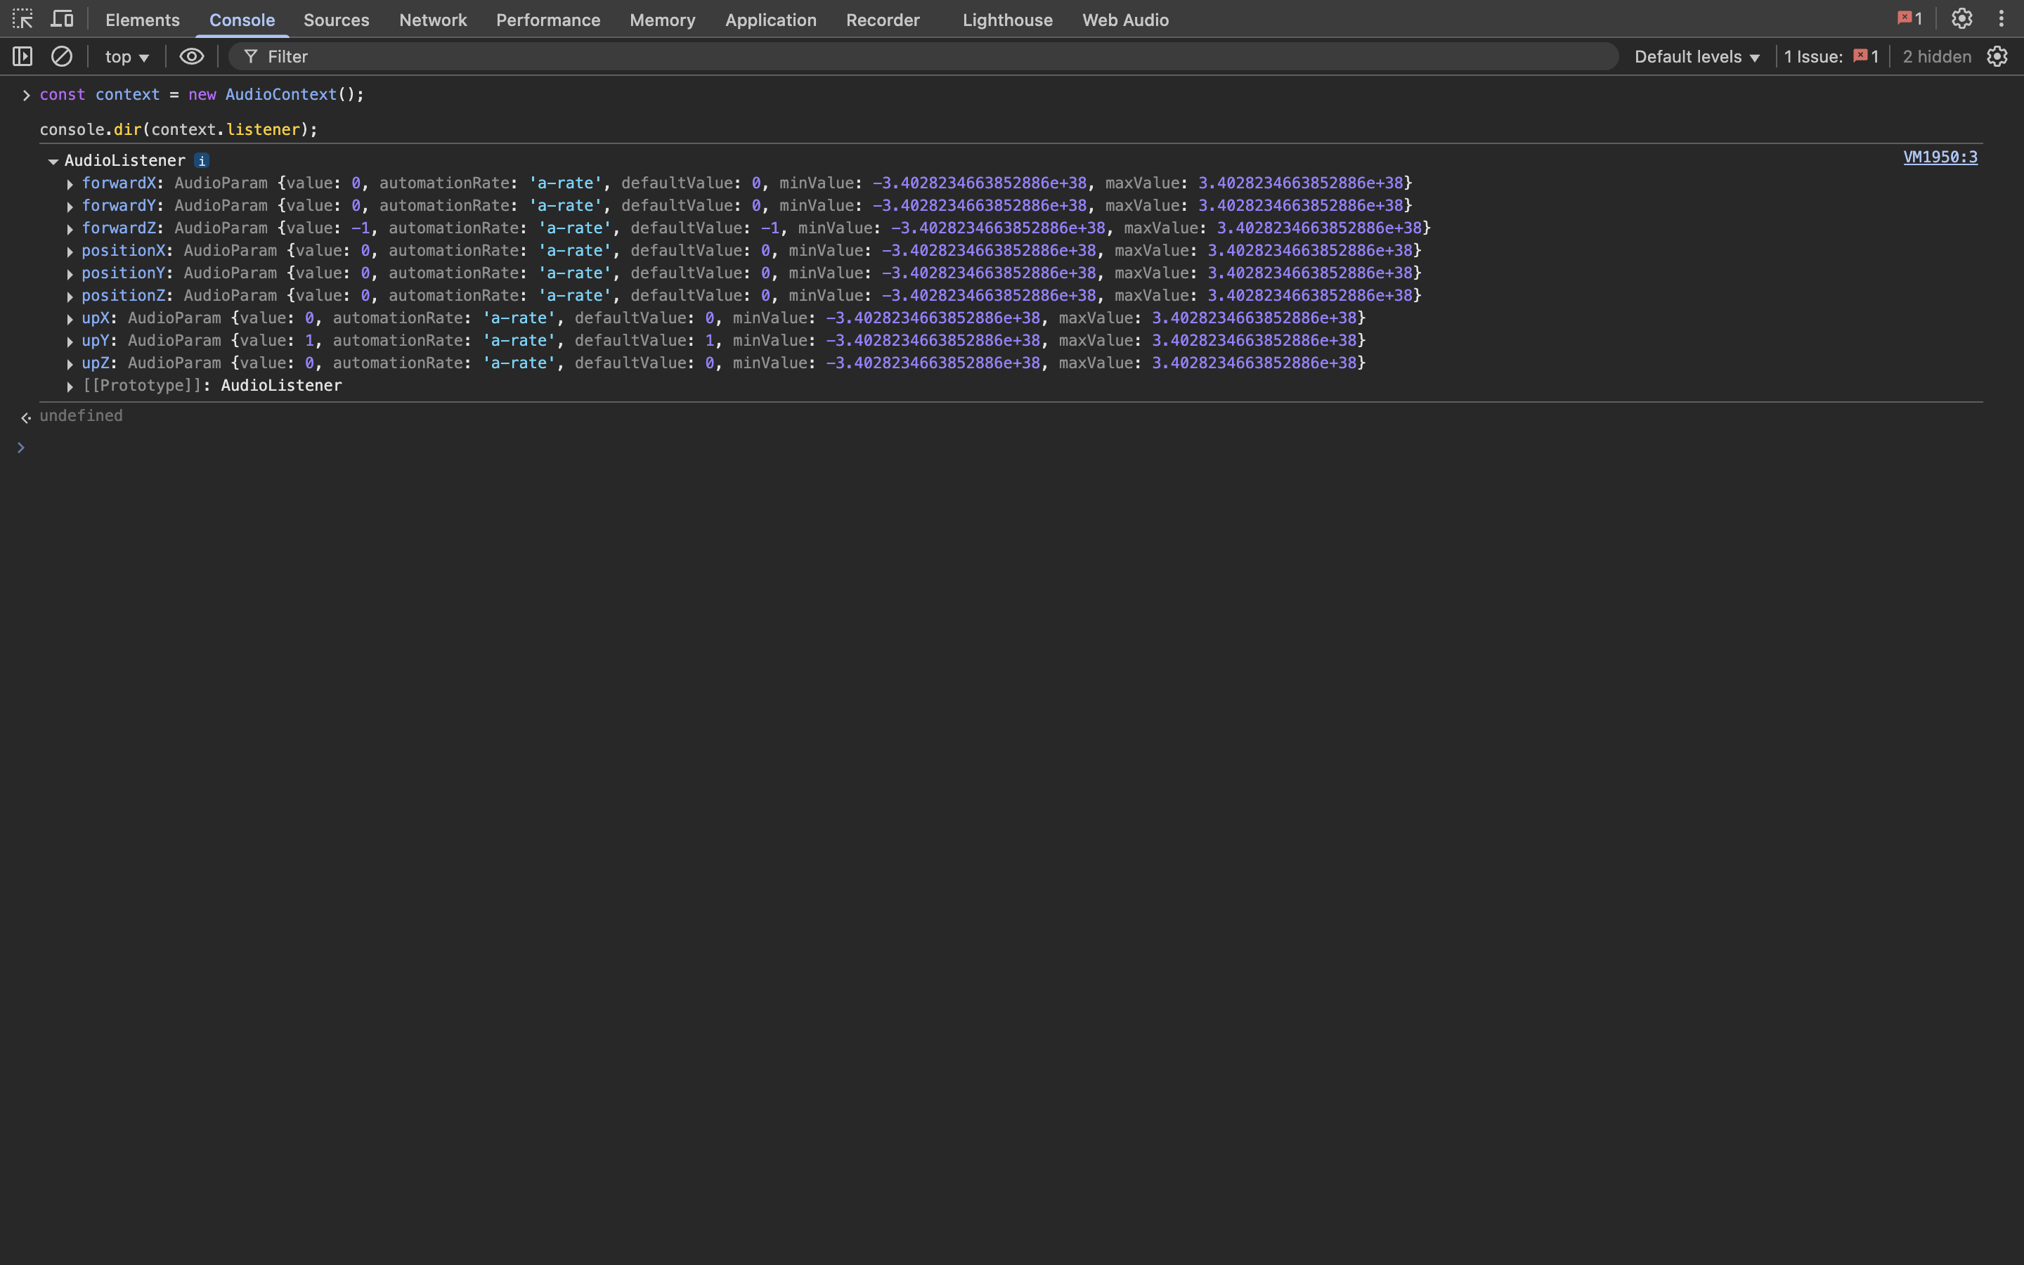Image resolution: width=2024 pixels, height=1265 pixels.
Task: Open the Recorder tab
Action: [x=883, y=20]
